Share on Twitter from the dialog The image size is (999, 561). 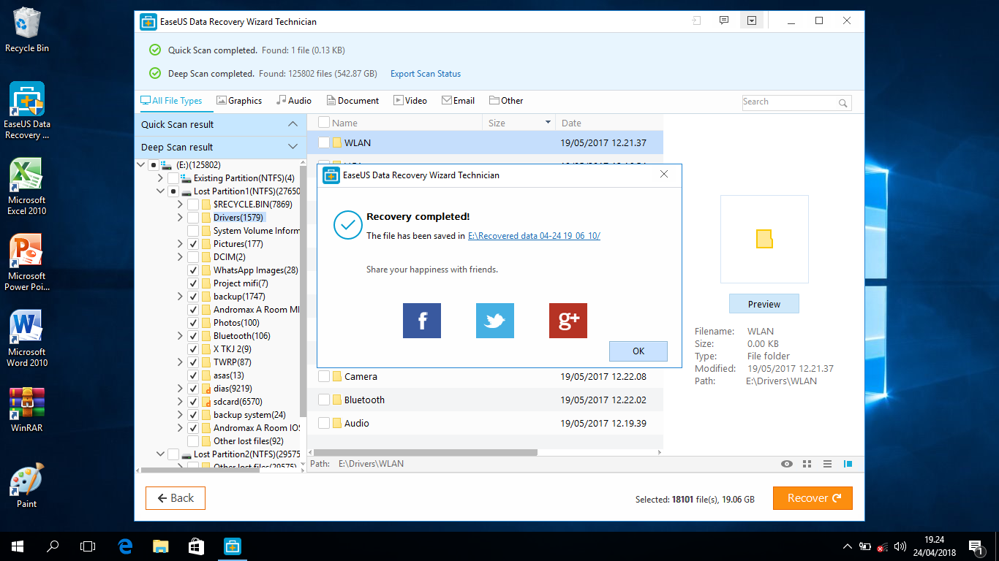pyautogui.click(x=494, y=320)
